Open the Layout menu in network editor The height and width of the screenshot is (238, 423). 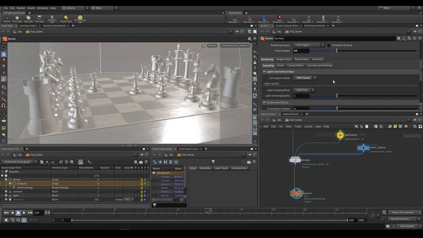click(308, 126)
